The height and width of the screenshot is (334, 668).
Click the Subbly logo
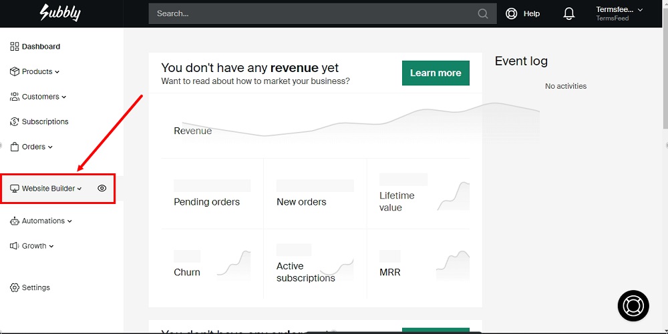(x=59, y=13)
